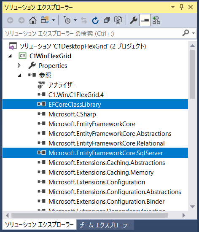The height and width of the screenshot is (232, 199).
Task: Click the references icon next to 参照
Action: click(x=32, y=75)
